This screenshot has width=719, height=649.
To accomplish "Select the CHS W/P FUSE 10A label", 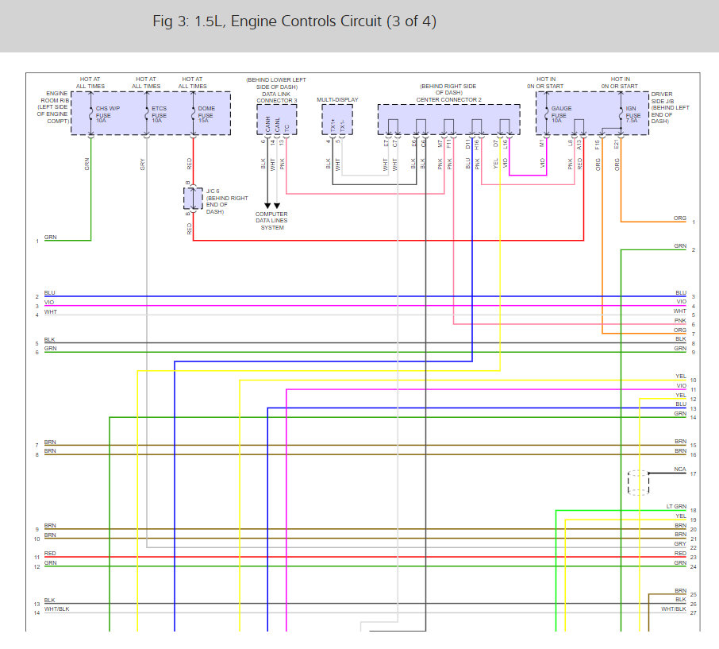I will pyautogui.click(x=107, y=114).
